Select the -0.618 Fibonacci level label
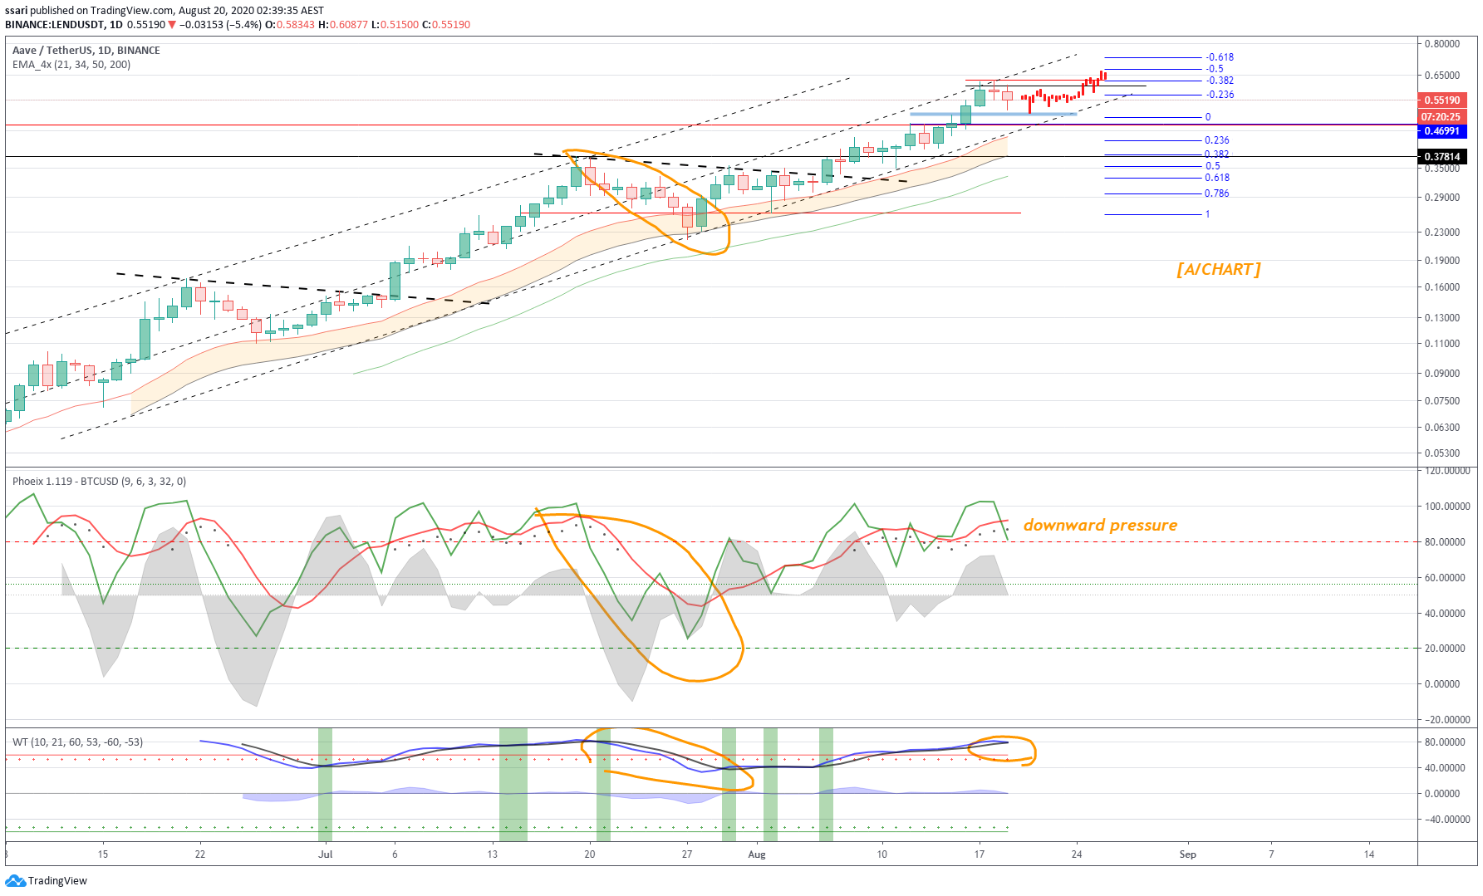 click(1220, 57)
